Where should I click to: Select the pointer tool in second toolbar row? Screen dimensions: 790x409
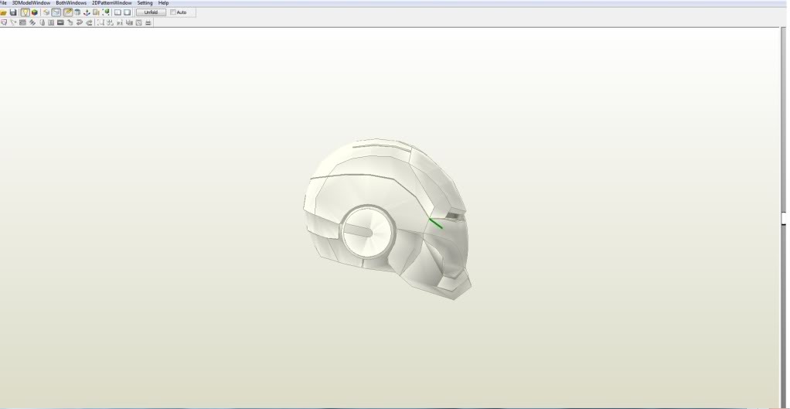(x=4, y=22)
